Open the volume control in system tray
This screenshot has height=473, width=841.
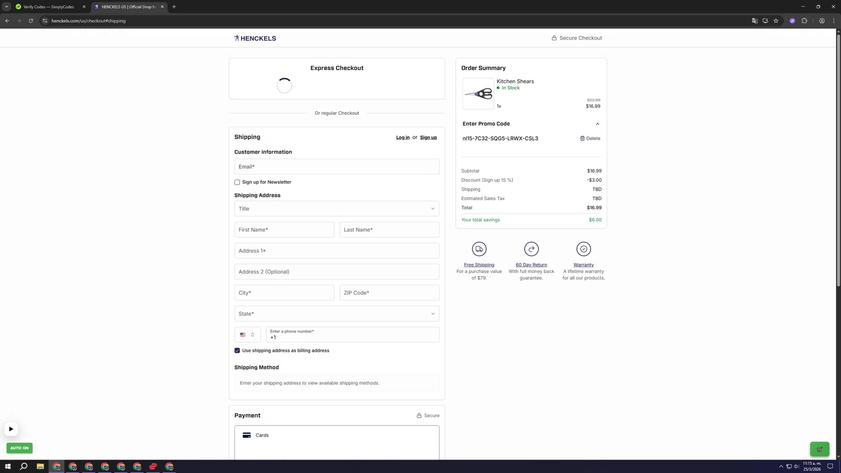pyautogui.click(x=797, y=466)
